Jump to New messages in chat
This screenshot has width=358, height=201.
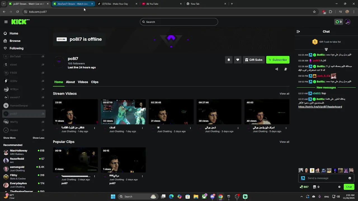tap(326, 88)
